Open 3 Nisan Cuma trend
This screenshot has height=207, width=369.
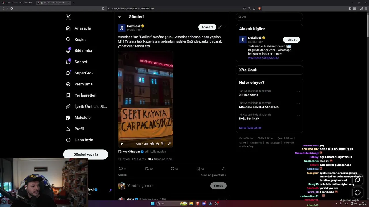click(x=248, y=95)
